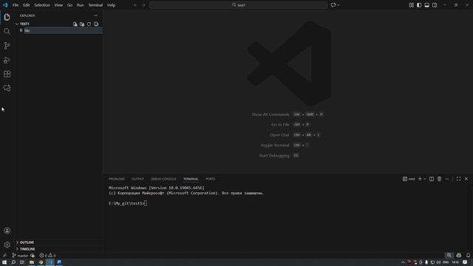The width and height of the screenshot is (473, 266).
Task: Switch to the DEBUG CONSOLE tab
Action: point(163,179)
